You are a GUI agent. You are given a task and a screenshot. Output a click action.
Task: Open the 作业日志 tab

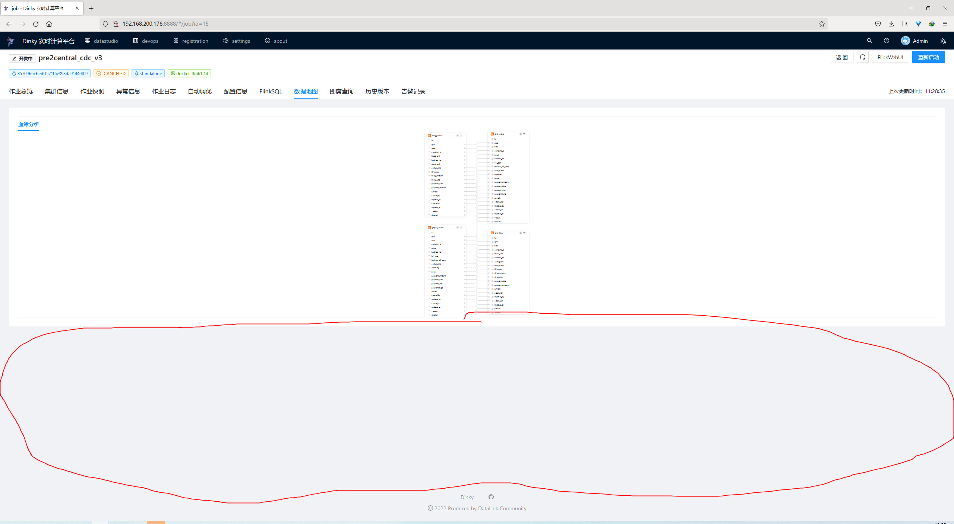(164, 91)
